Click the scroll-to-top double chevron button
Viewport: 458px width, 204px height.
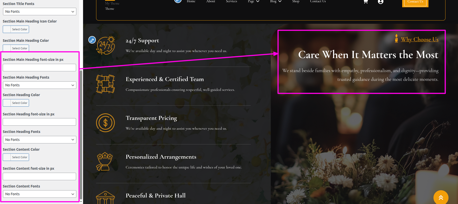coord(441,197)
